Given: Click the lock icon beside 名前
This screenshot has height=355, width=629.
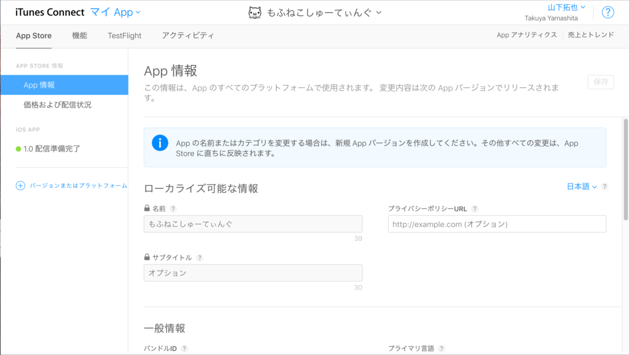Looking at the screenshot, I should [x=147, y=208].
